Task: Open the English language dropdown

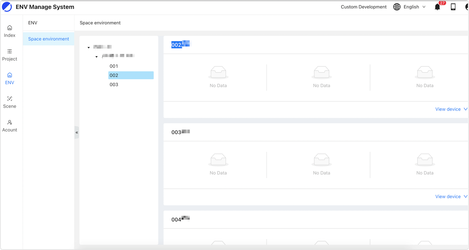Action: (409, 7)
